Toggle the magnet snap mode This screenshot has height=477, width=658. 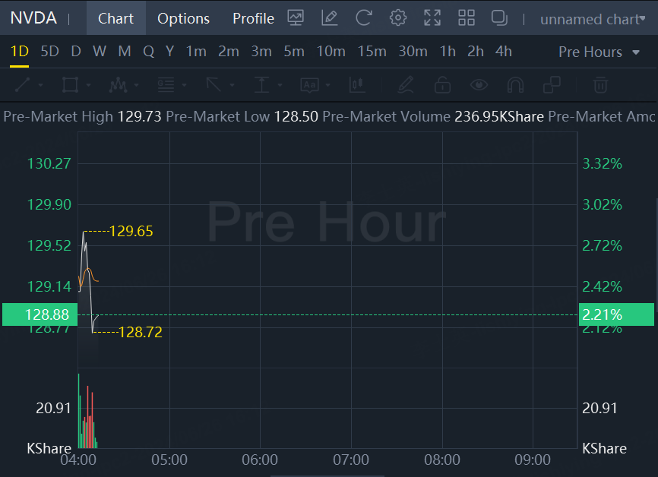pos(515,84)
